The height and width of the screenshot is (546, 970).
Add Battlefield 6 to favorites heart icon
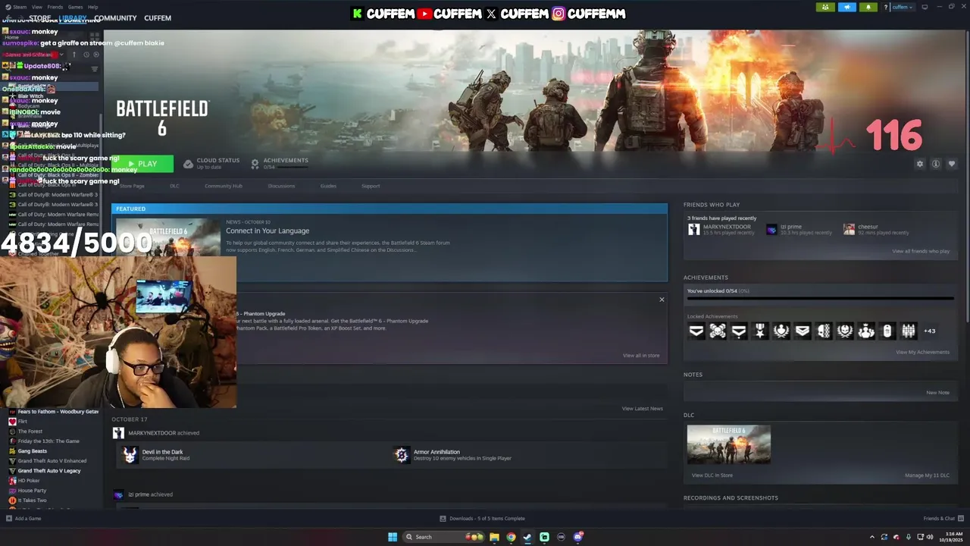952,164
